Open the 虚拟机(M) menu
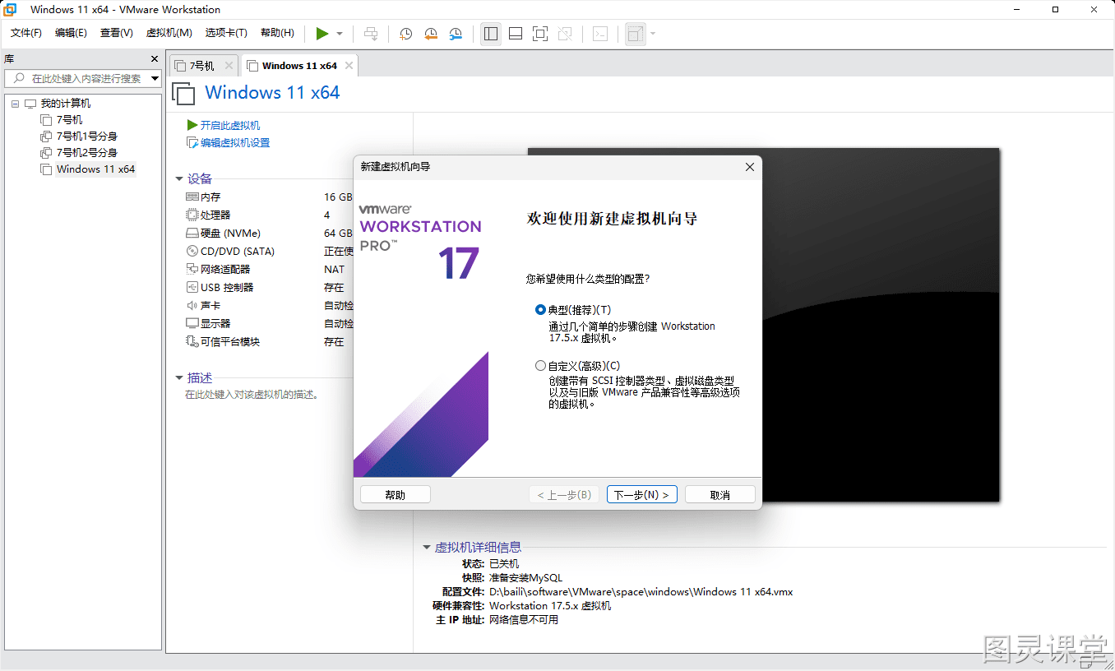Viewport: 1115px width, 671px height. (x=169, y=33)
